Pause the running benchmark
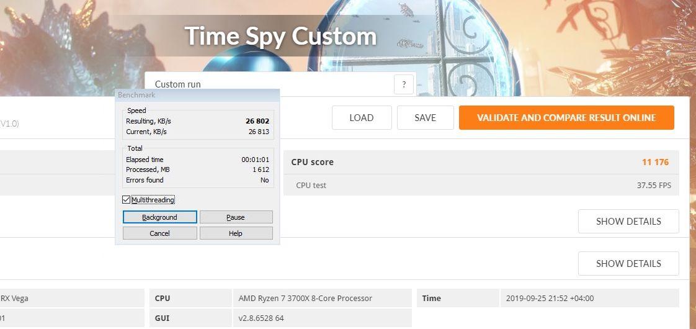 (236, 217)
